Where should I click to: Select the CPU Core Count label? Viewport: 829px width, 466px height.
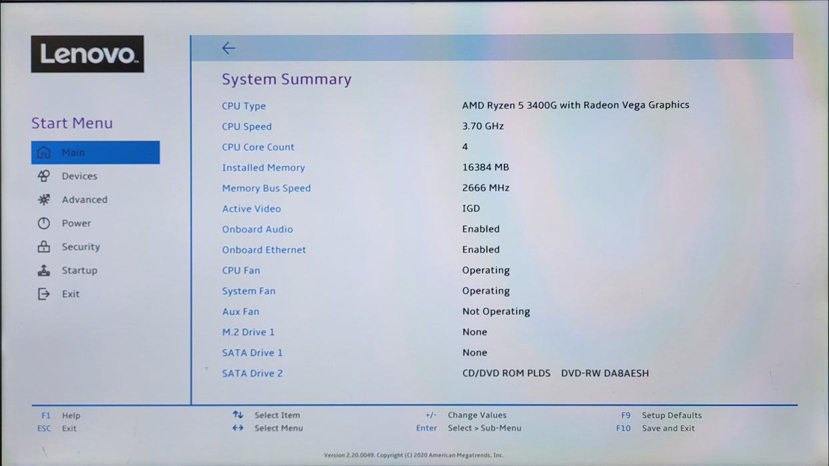click(258, 147)
